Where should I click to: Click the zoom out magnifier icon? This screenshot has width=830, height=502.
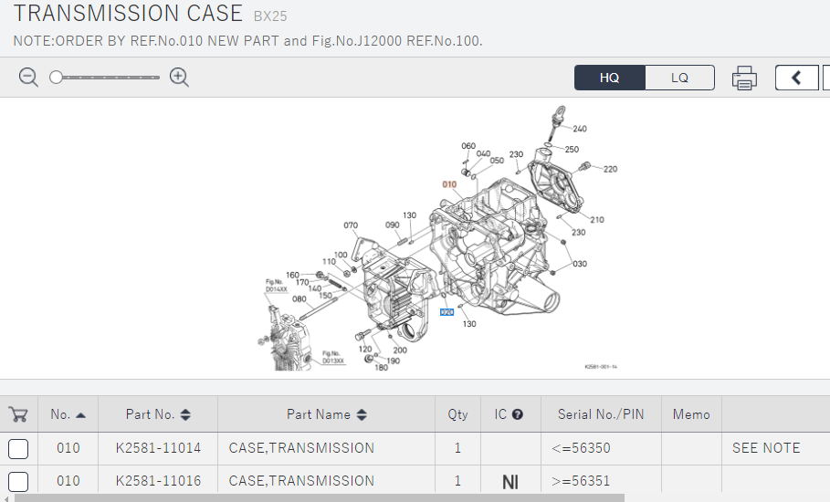pos(28,78)
